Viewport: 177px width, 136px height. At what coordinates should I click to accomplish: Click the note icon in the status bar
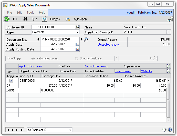[x=164, y=130]
